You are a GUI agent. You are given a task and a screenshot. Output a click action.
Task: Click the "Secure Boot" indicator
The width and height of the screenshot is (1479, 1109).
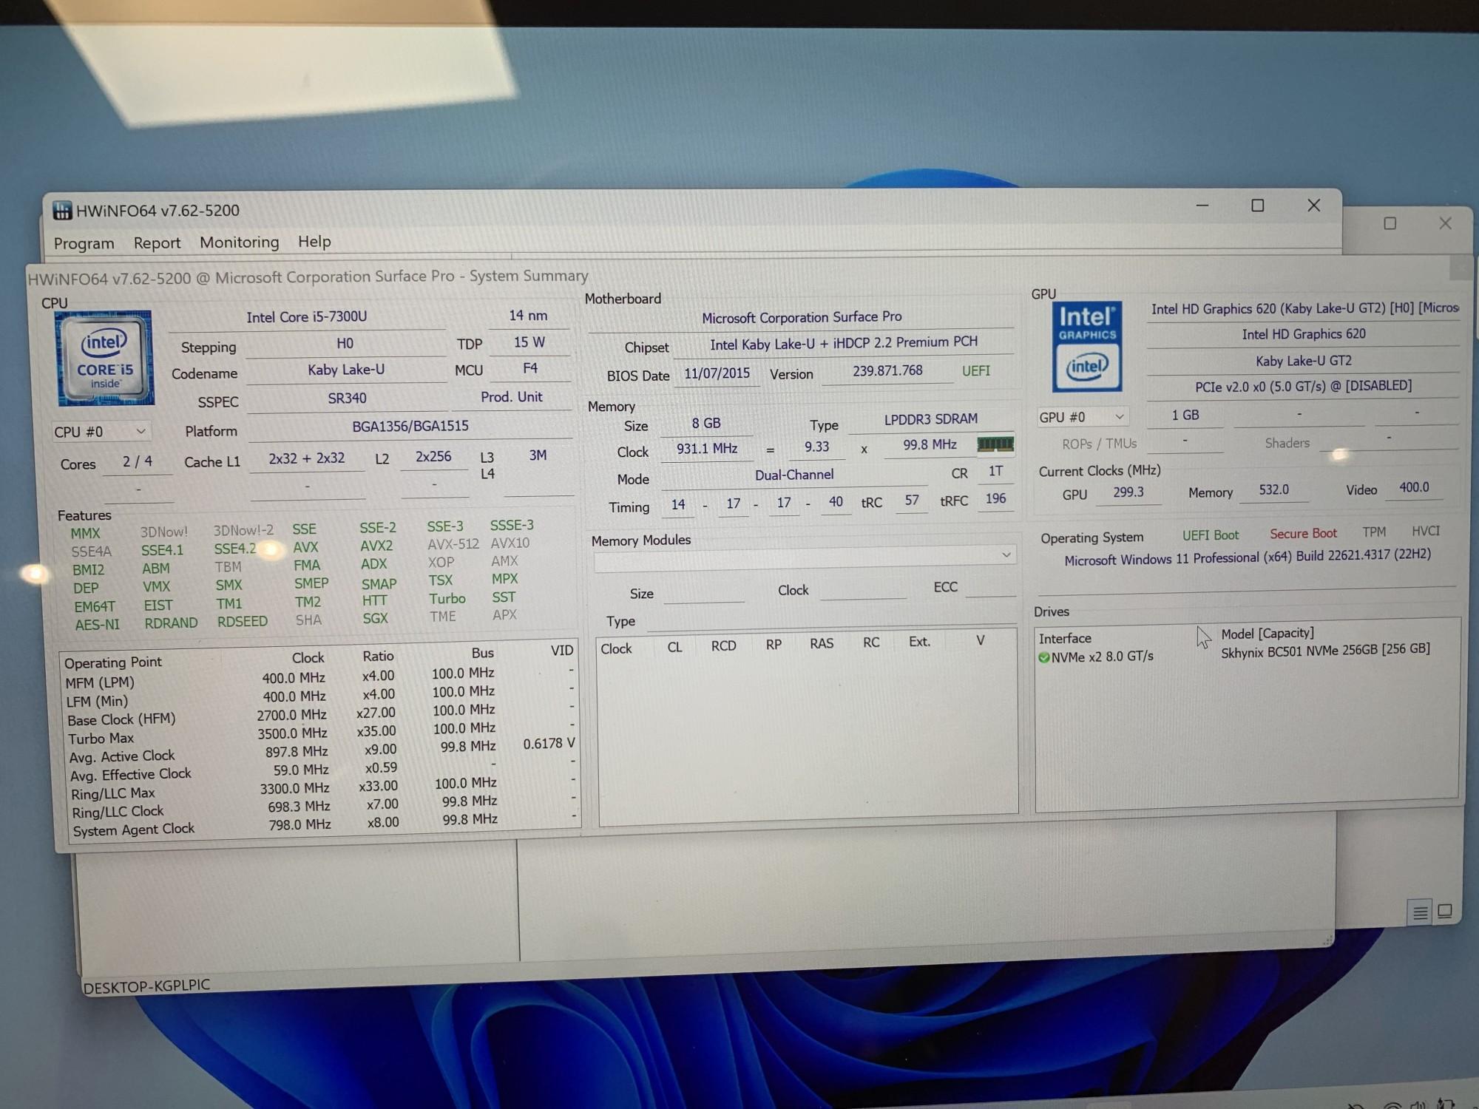(x=1303, y=533)
